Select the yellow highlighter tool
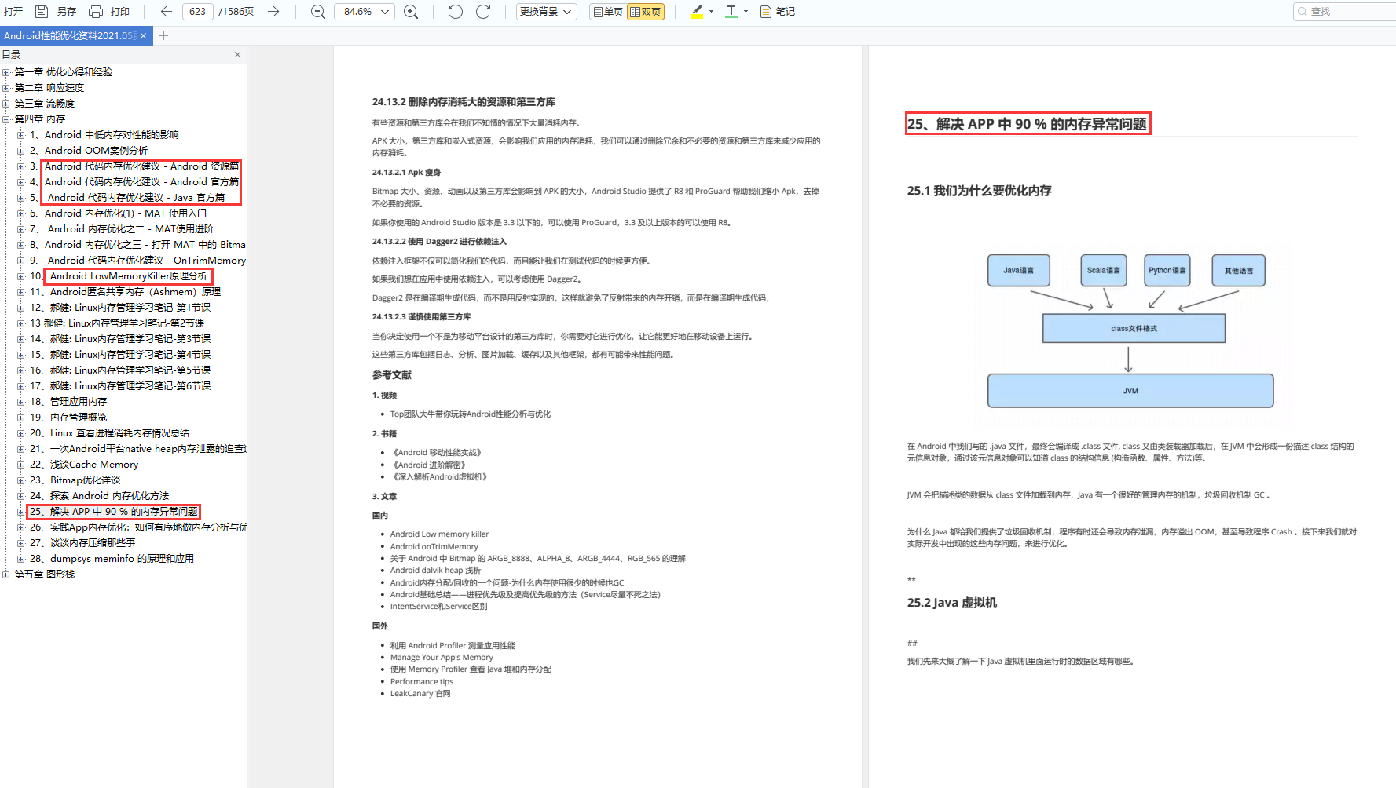 coord(697,12)
